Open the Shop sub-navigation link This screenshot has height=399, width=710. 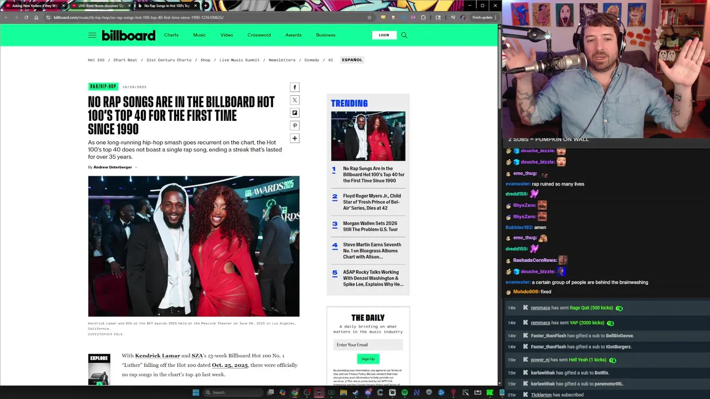[205, 60]
